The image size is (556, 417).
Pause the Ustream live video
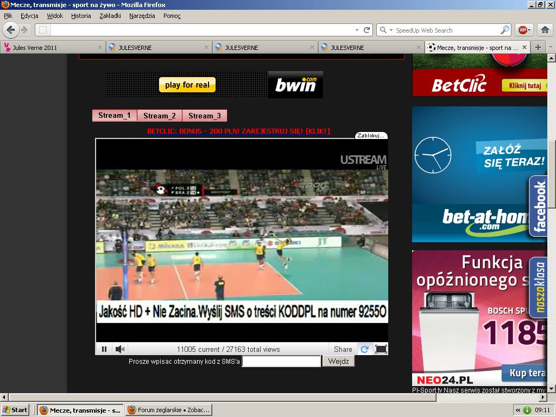pos(104,349)
